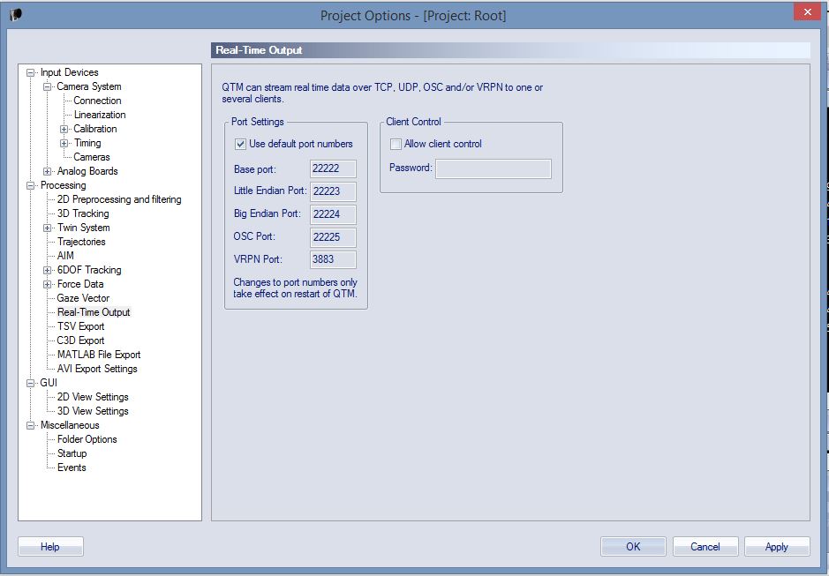This screenshot has height=576, width=829.
Task: Open TSV Export settings
Action: [x=81, y=326]
